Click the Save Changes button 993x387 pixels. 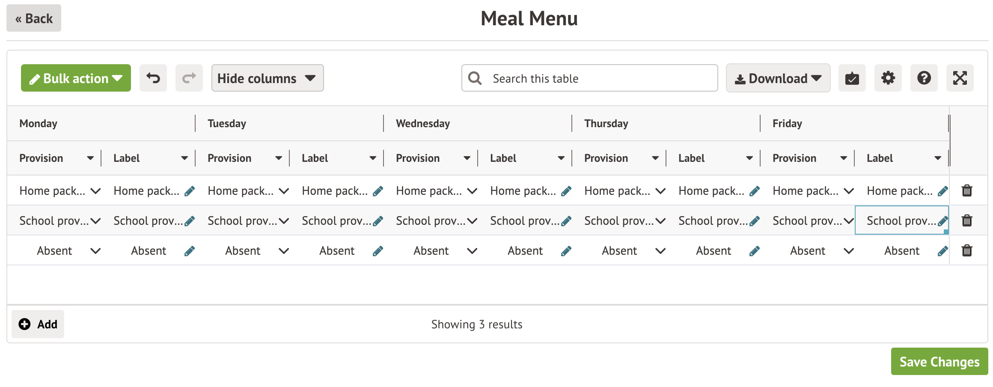coord(939,362)
